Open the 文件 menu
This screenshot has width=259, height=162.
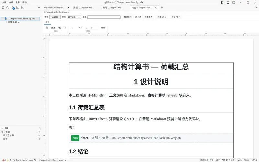pos(4,2)
